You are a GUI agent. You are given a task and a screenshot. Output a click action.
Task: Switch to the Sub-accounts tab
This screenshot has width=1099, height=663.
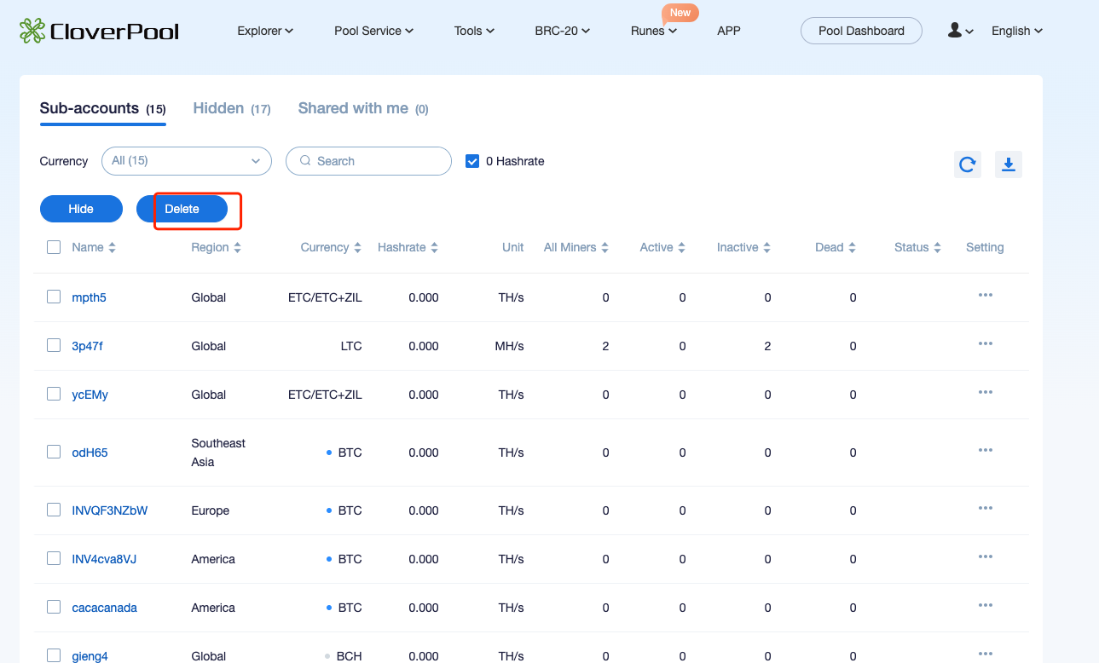point(102,109)
